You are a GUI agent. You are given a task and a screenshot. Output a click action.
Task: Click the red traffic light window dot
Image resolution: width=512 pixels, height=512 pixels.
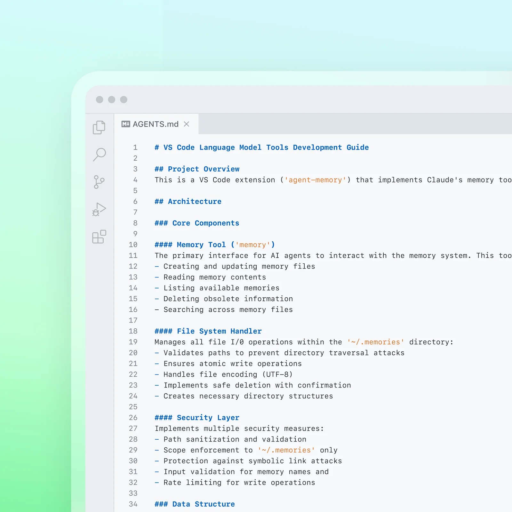[100, 100]
